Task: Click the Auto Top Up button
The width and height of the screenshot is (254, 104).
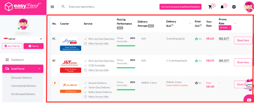Action: click(x=12, y=46)
